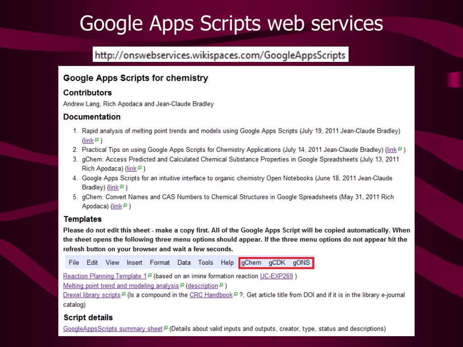Open the description link for melting point analysis
Viewport: 463px width, 347px height.
[x=203, y=286]
